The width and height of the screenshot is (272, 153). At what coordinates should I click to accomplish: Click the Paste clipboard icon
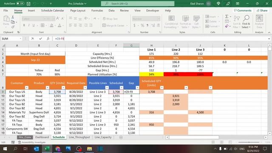(6, 19)
